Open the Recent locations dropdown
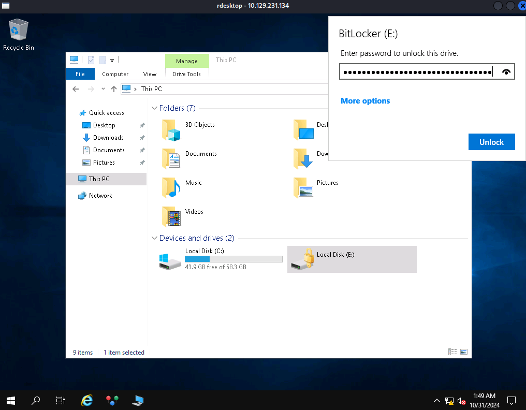 coord(103,89)
